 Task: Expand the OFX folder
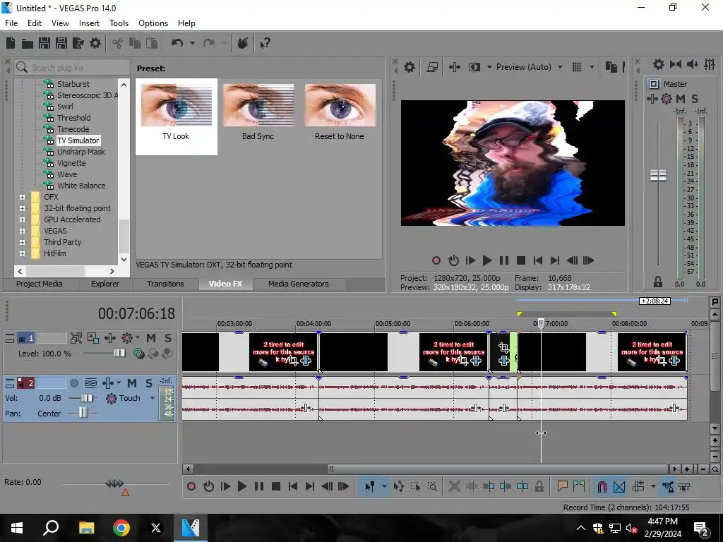(22, 197)
